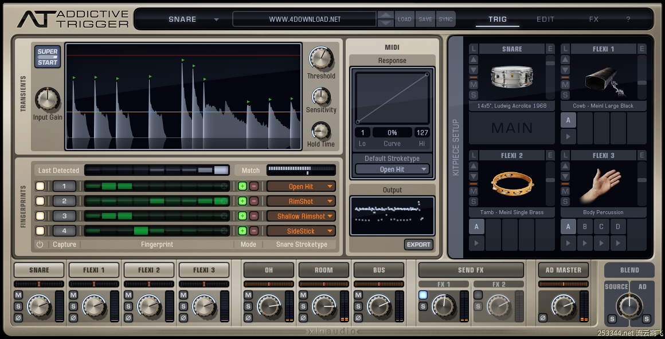Screen dimensions: 665x339
Task: Click the preset name display field
Action: 304,19
